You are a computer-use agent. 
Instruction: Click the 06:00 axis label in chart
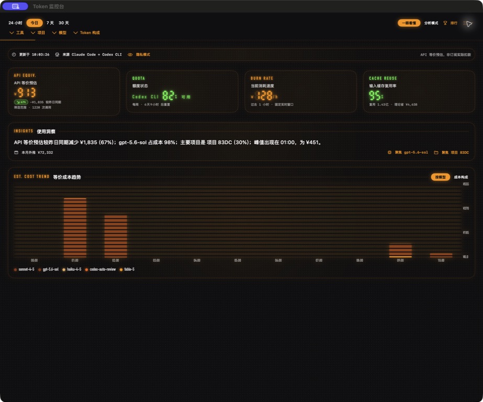pyautogui.click(x=278, y=261)
